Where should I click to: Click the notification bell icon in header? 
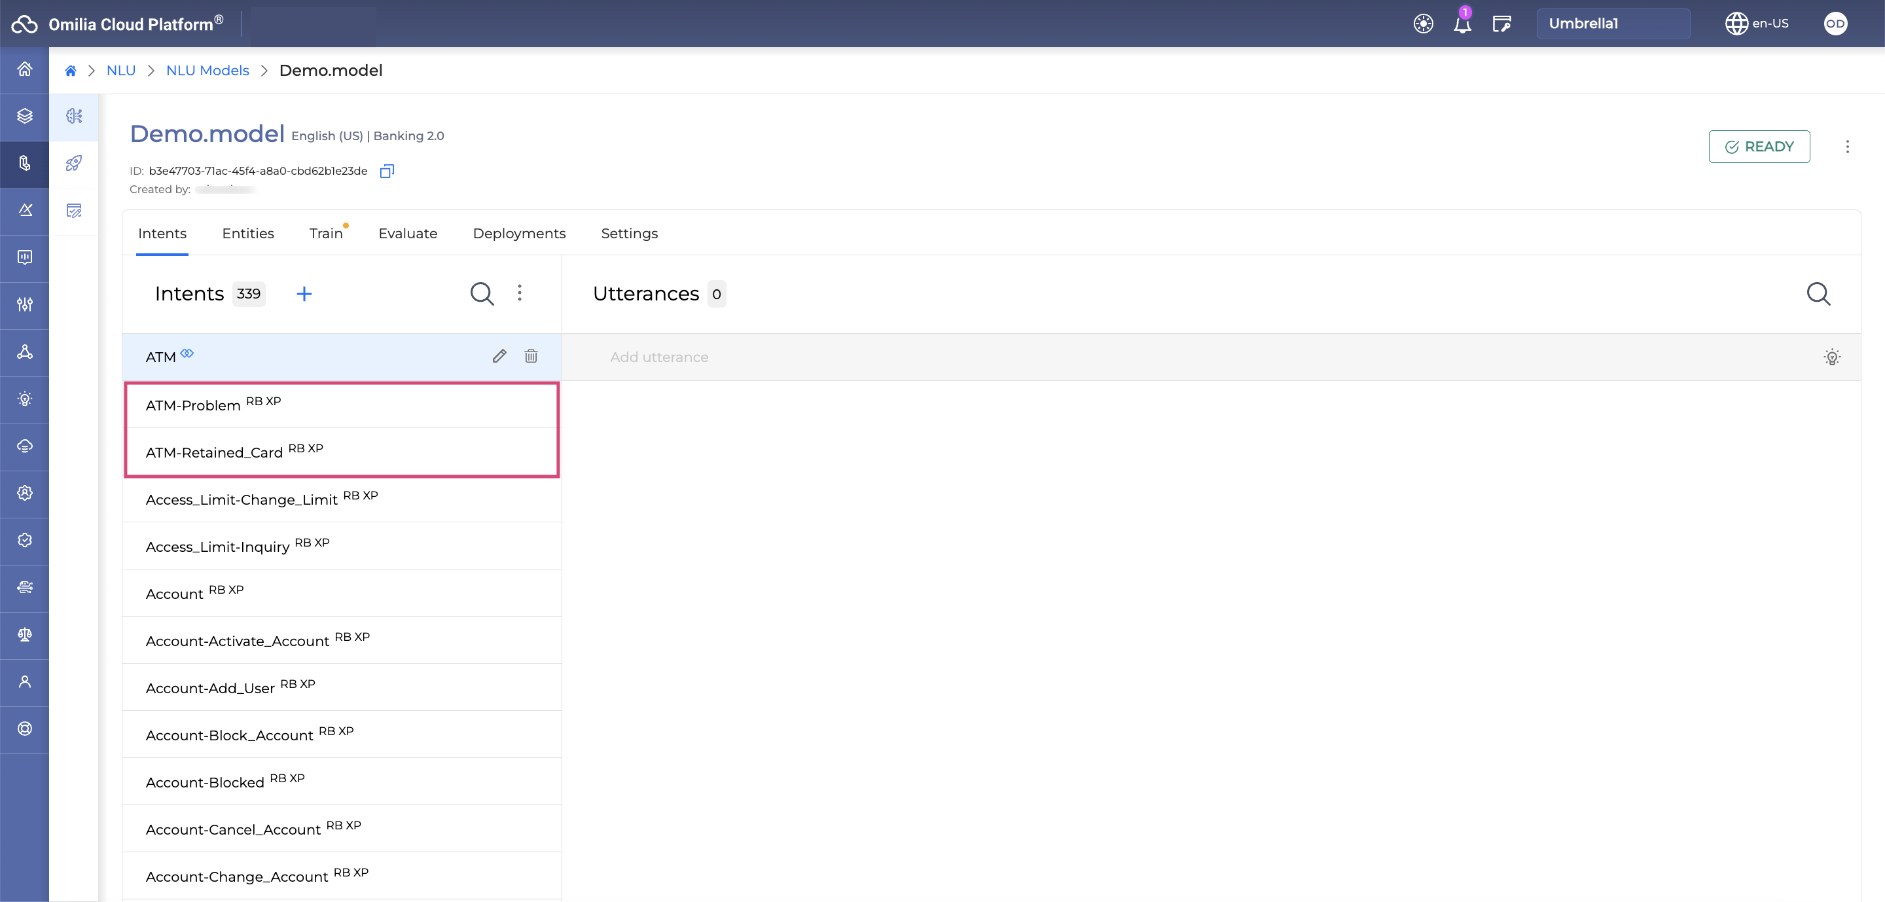1463,24
